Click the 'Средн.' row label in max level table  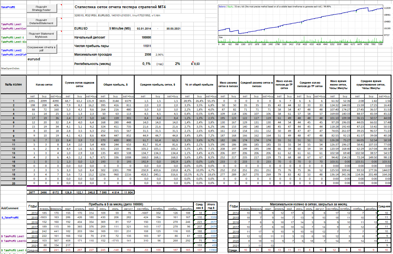click(x=233, y=250)
